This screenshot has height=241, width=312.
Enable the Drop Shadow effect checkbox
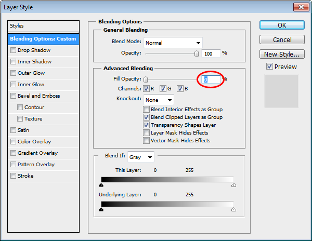(13, 50)
